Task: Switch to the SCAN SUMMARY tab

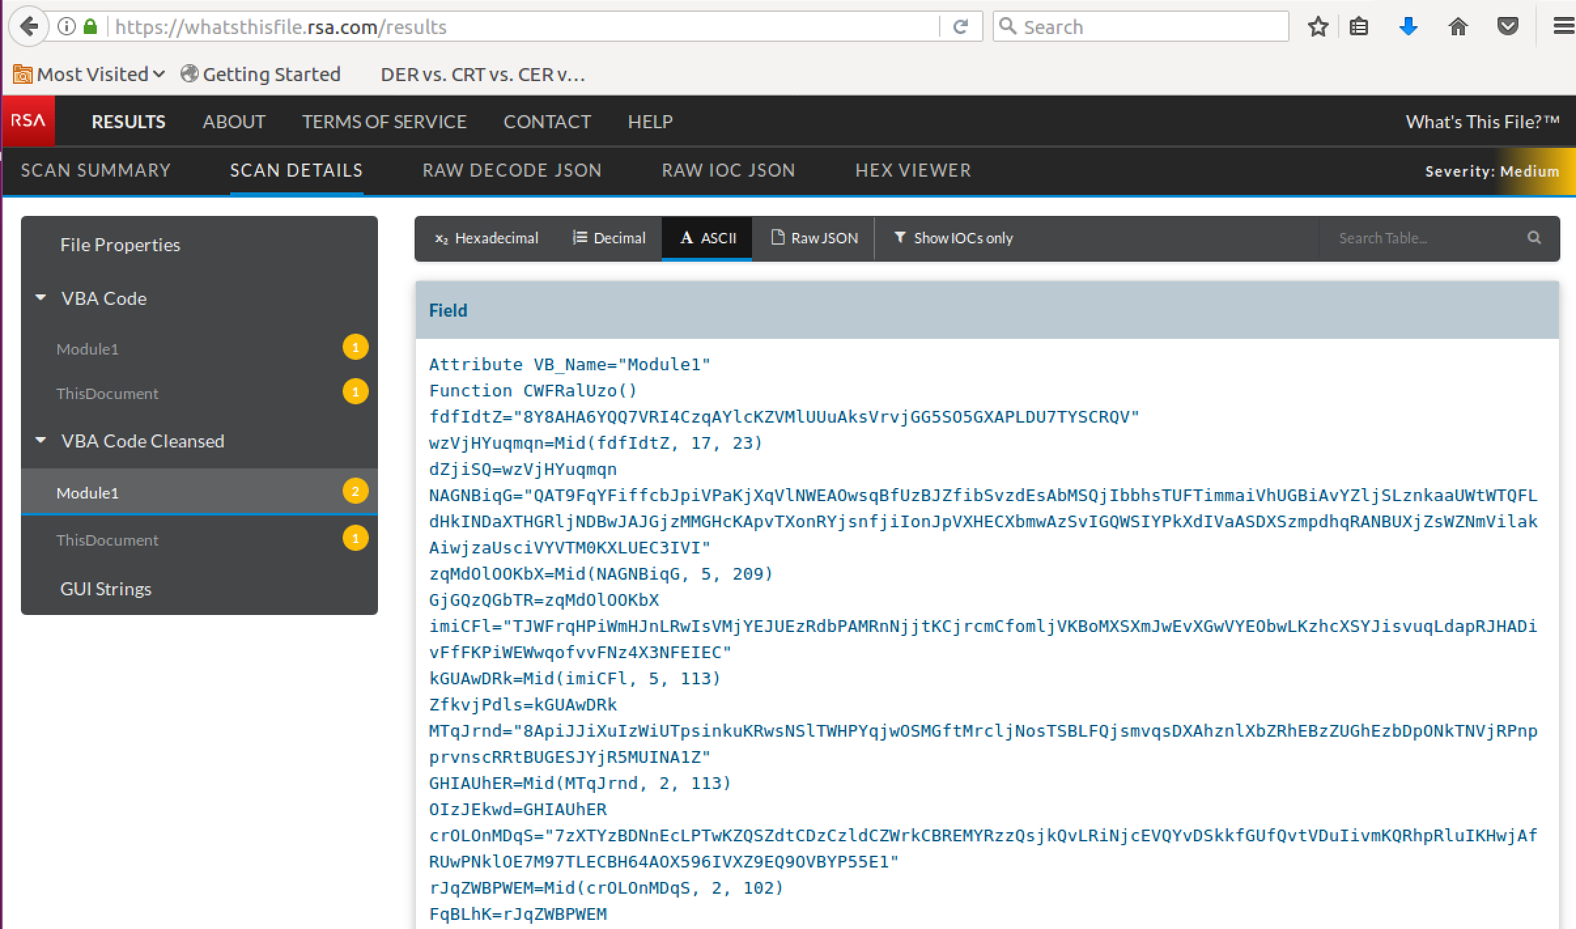Action: [x=95, y=171]
